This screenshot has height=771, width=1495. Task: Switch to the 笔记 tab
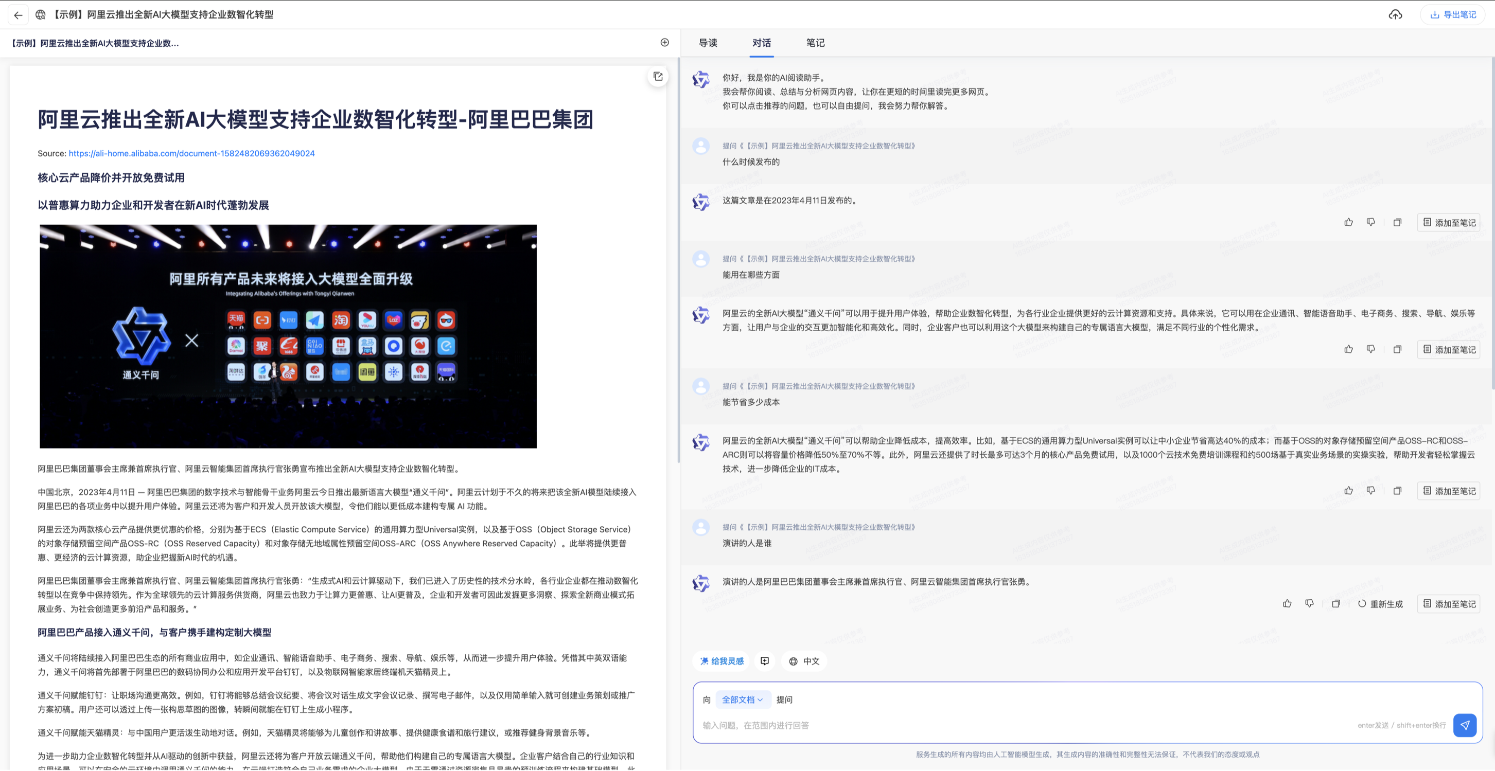[815, 43]
